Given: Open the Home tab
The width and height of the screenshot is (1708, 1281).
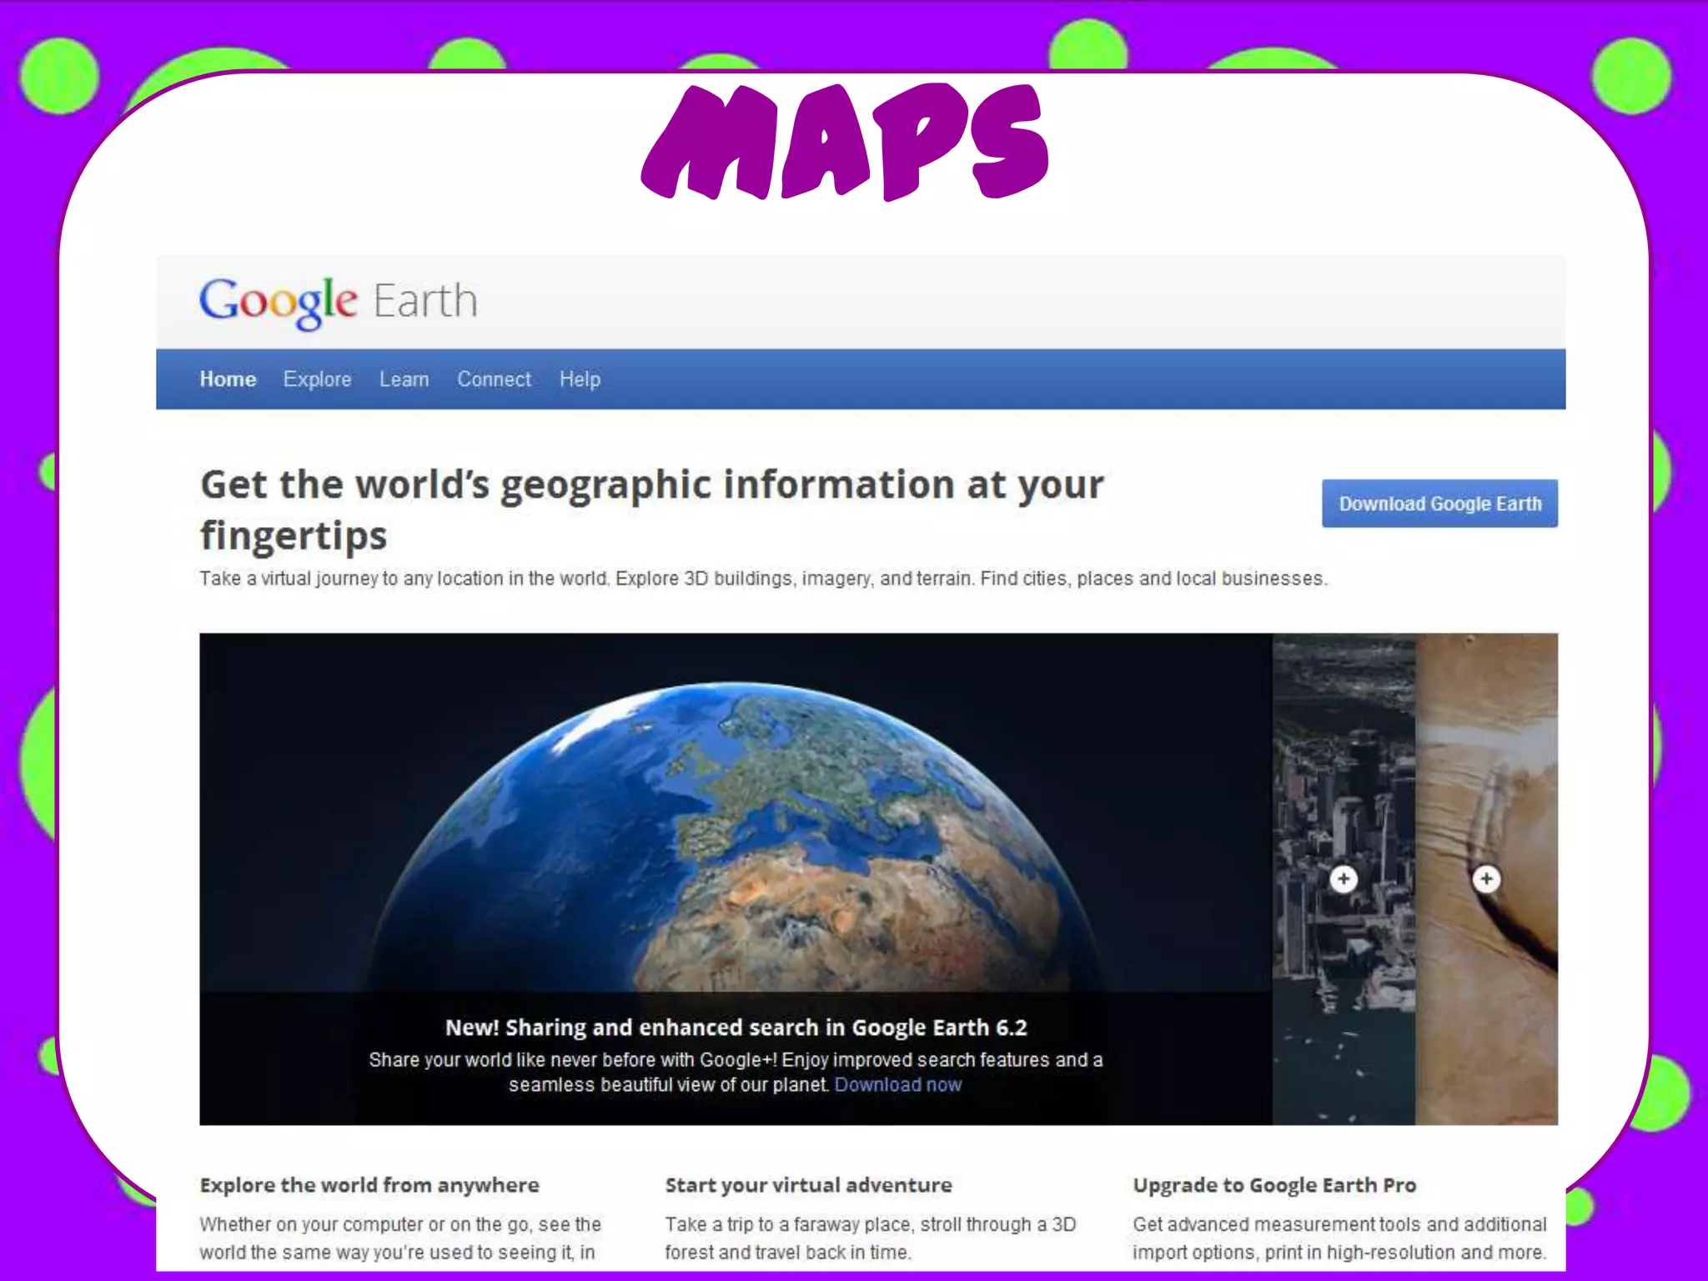Looking at the screenshot, I should [x=228, y=379].
